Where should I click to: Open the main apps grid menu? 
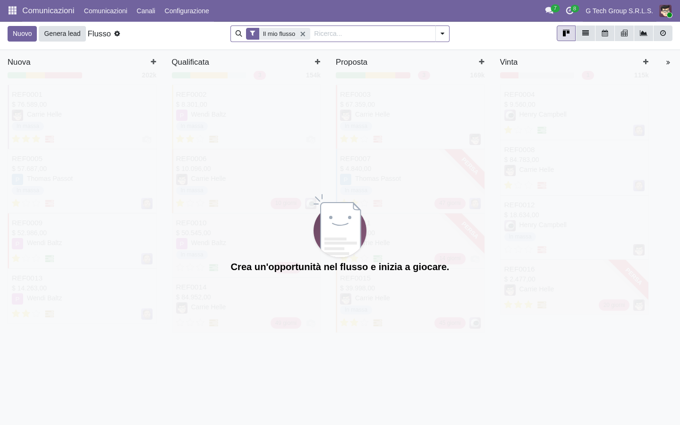tap(13, 10)
